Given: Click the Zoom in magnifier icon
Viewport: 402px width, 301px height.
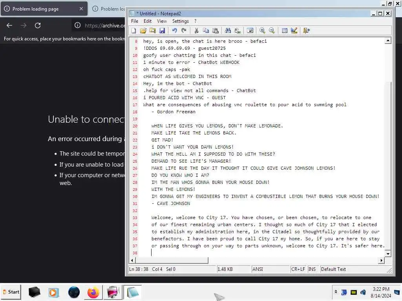Looking at the screenshot, I should click(x=262, y=31).
